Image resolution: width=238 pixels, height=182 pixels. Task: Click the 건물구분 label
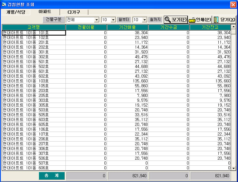pyautogui.click(x=54, y=20)
